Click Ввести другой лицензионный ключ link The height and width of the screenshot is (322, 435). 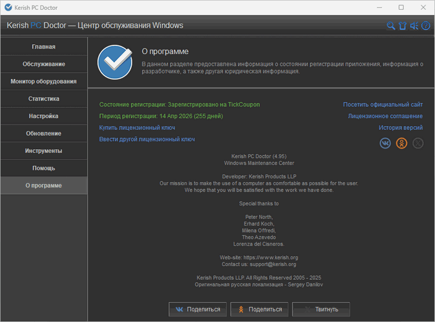click(x=147, y=139)
